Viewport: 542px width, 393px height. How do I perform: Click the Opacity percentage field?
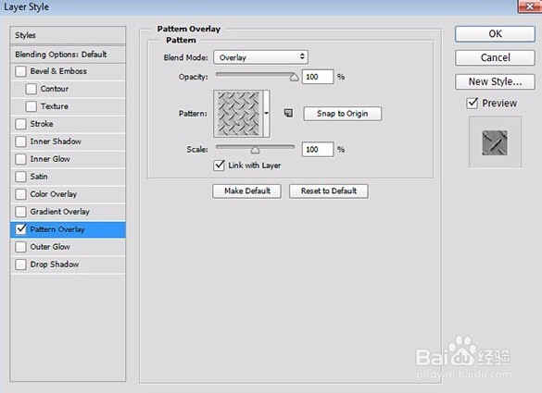point(318,77)
